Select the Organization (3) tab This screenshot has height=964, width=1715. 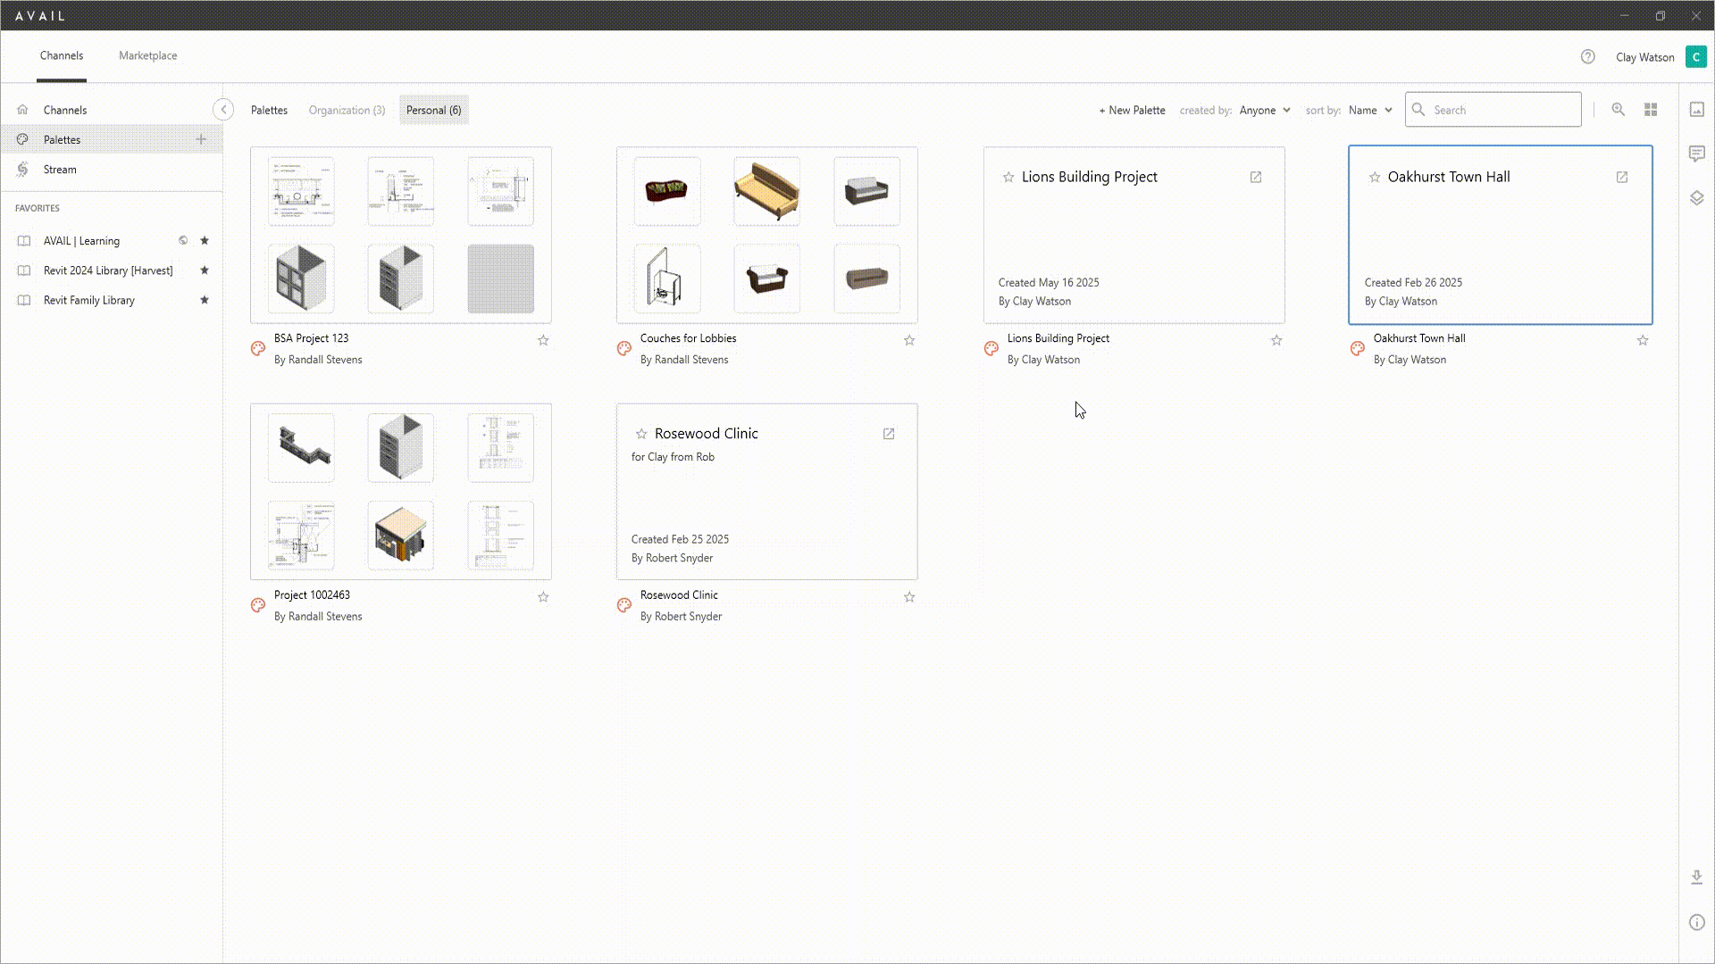[347, 110]
